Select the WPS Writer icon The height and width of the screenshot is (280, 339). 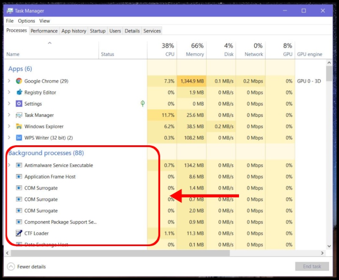pyautogui.click(x=19, y=138)
